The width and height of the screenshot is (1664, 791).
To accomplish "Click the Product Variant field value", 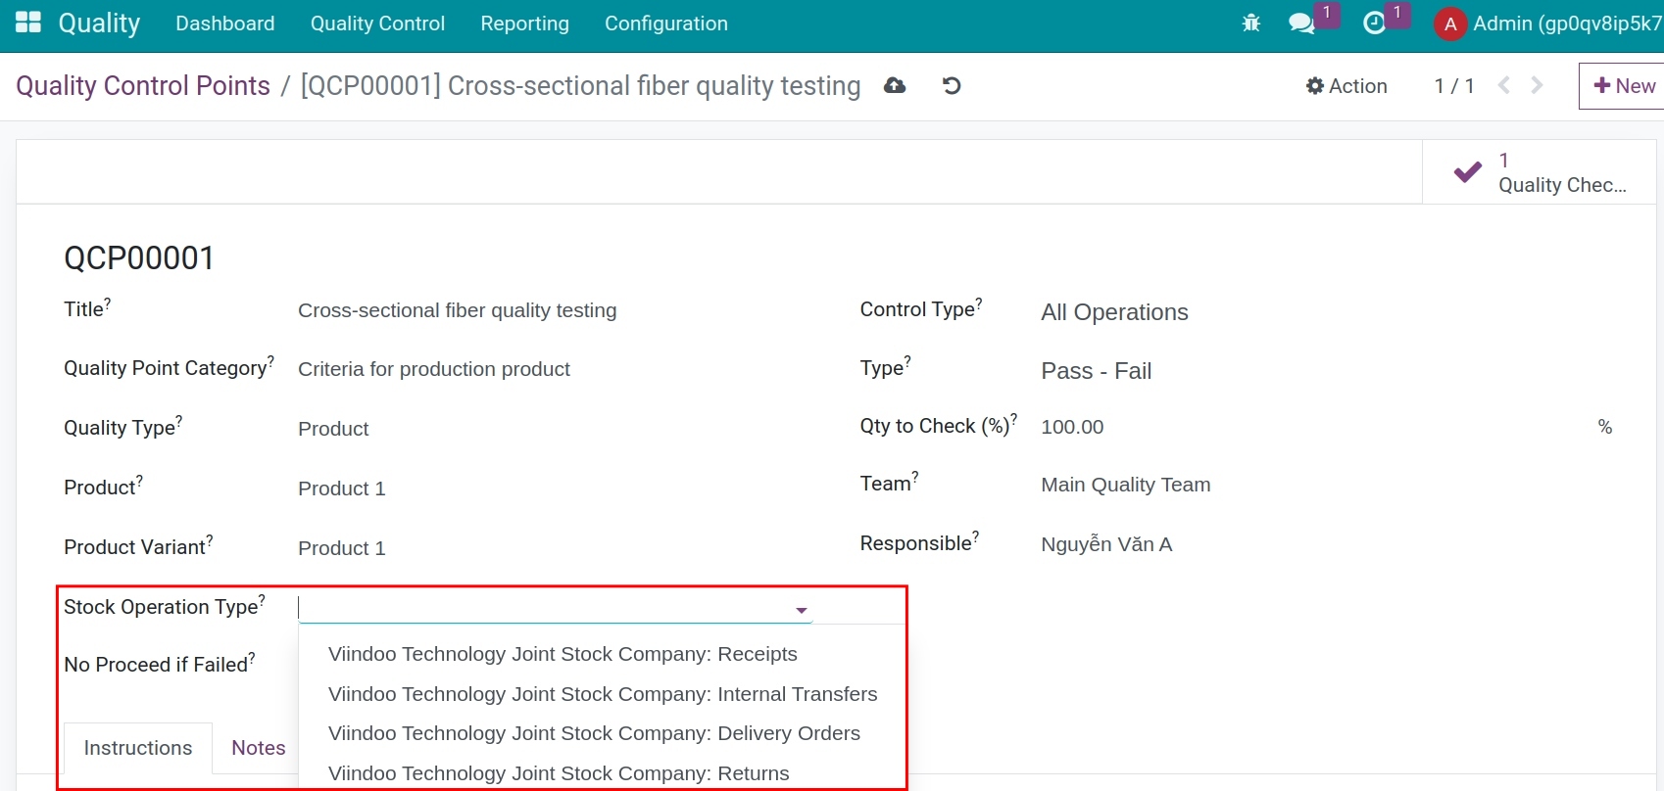I will pos(342,548).
